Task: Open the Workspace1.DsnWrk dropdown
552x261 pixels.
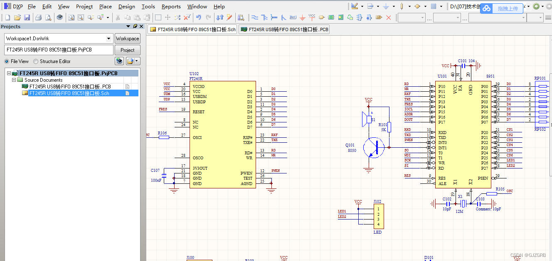Action: 109,39
